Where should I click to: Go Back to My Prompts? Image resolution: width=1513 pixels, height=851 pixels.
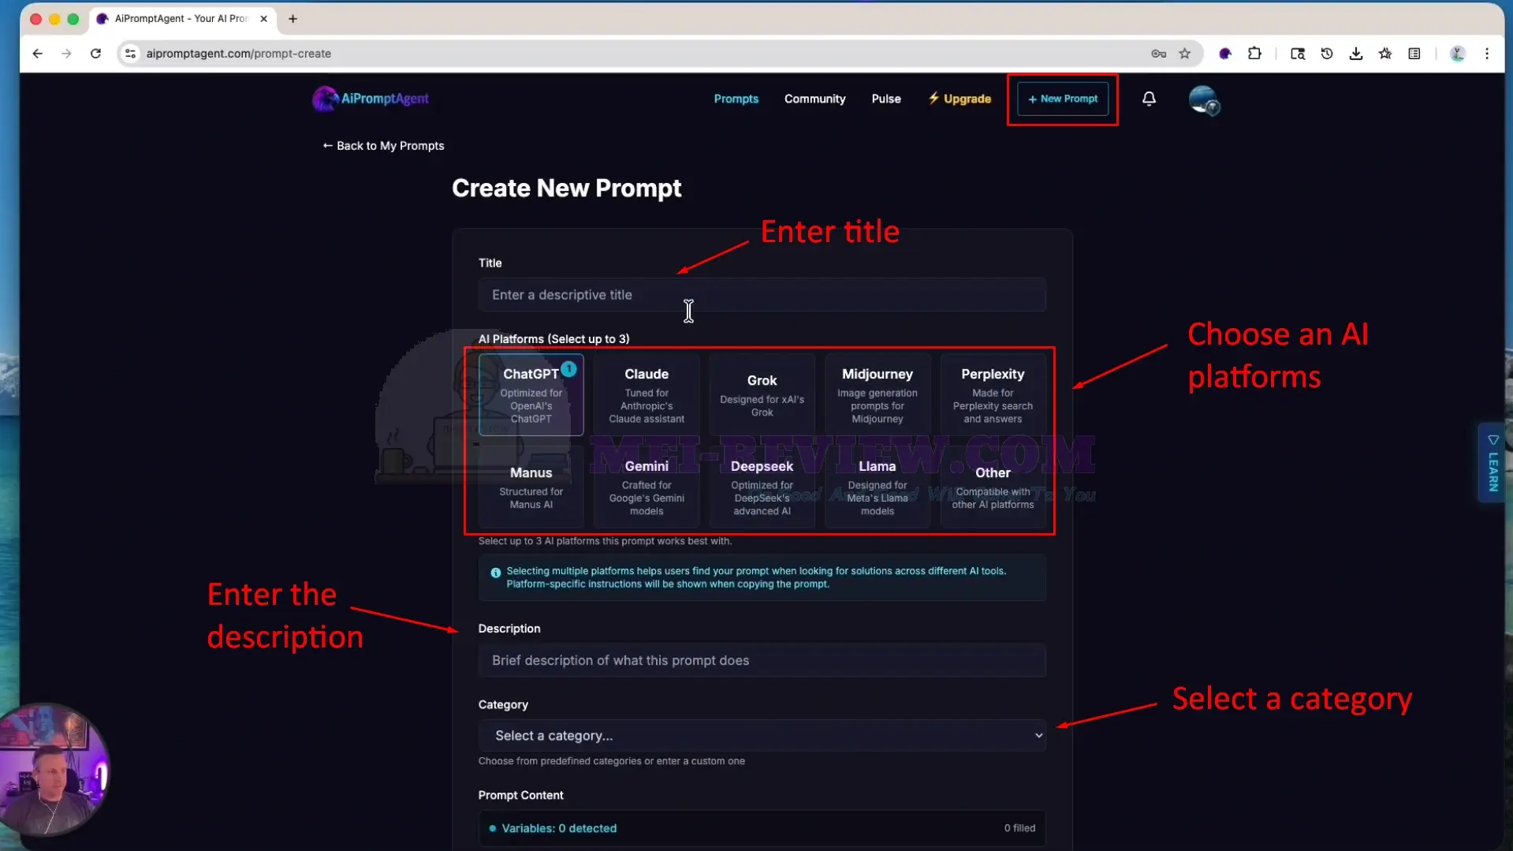(x=383, y=146)
